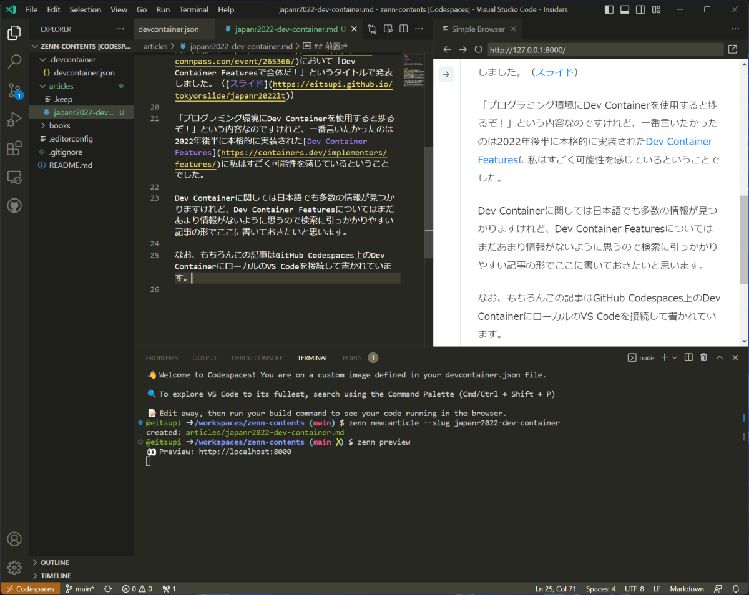Open the Selection menu
Screen dimensions: 749x595
pos(86,9)
